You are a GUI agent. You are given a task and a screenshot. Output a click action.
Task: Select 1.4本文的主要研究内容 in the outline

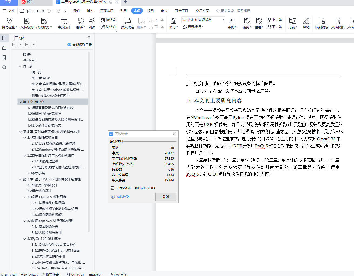point(44,126)
